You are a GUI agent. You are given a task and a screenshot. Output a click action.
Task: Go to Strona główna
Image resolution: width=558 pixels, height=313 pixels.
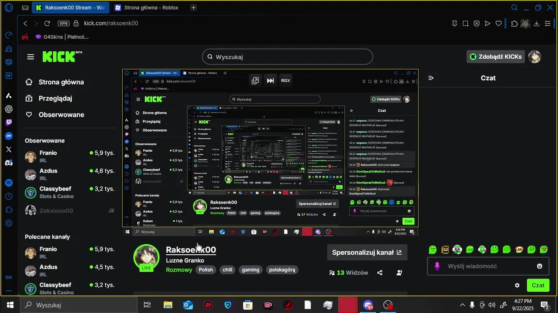click(55, 82)
